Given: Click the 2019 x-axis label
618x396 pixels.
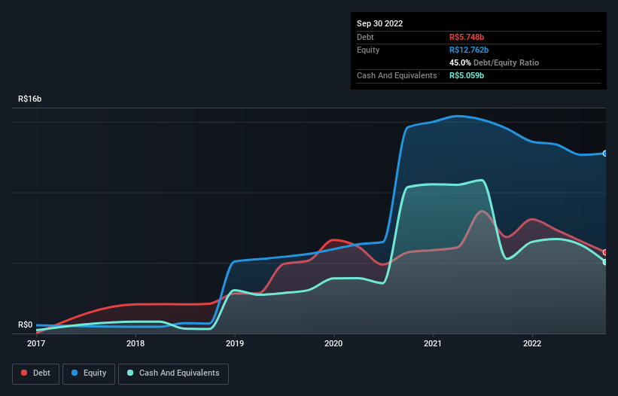Looking at the screenshot, I should pos(235,343).
